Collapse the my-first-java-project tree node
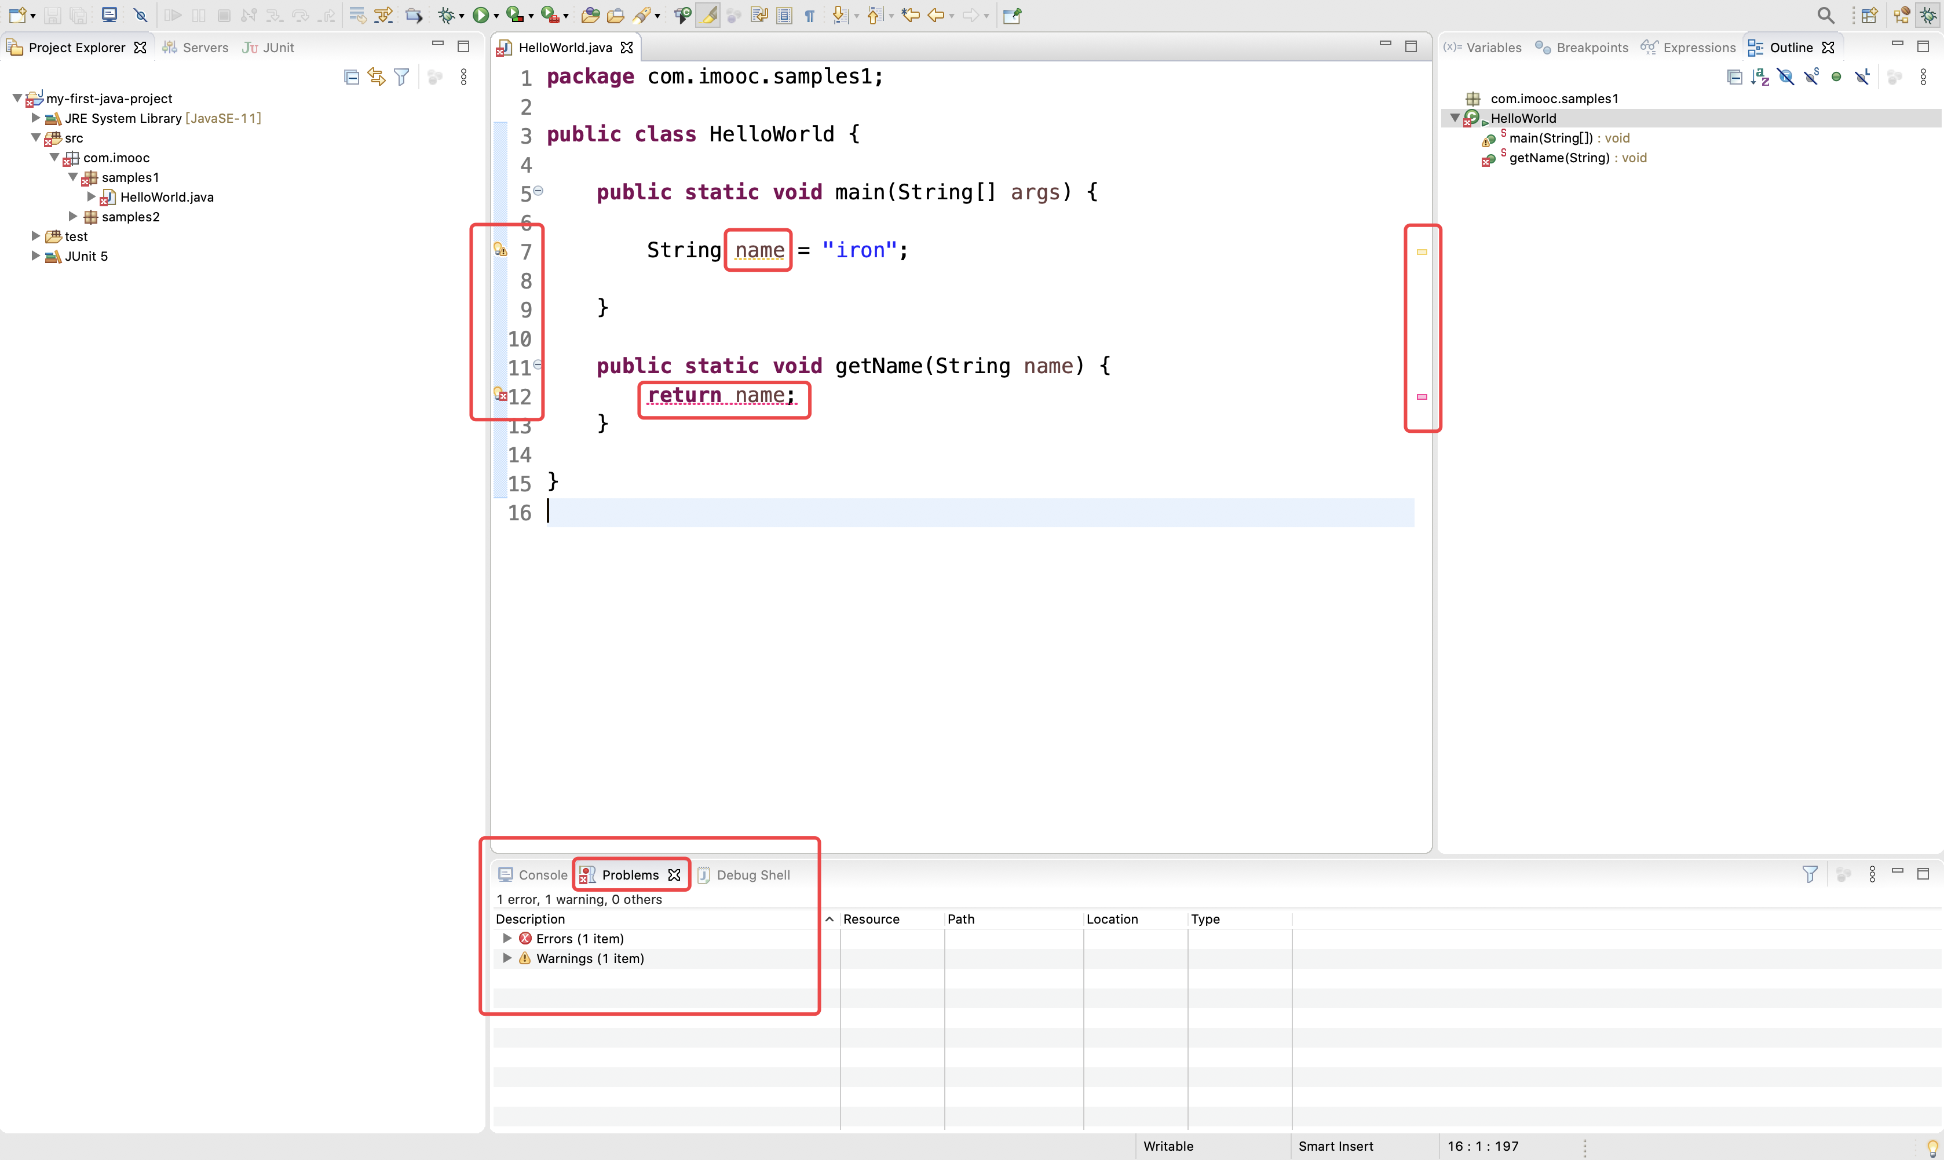Image resolution: width=1944 pixels, height=1160 pixels. (16, 98)
